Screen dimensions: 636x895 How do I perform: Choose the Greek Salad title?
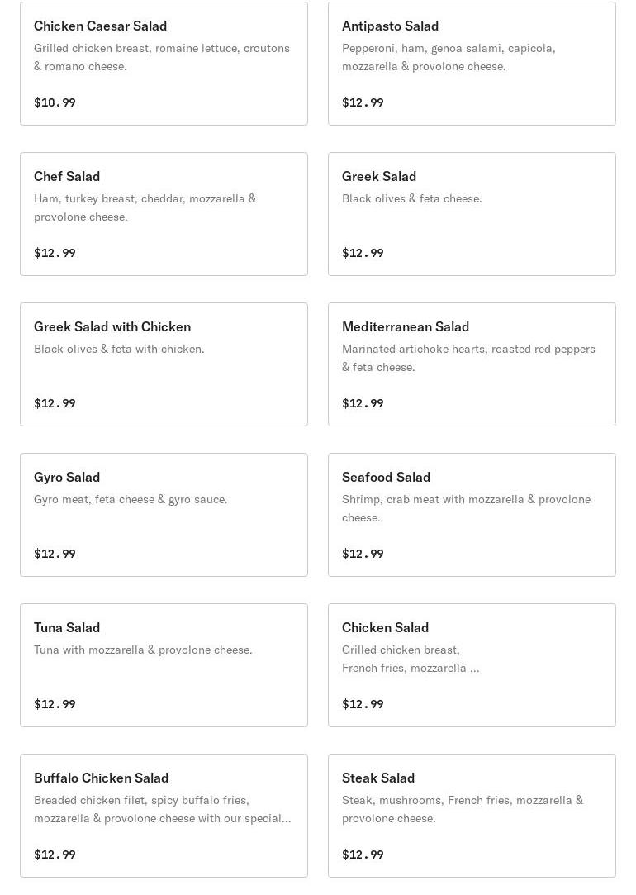click(x=379, y=176)
